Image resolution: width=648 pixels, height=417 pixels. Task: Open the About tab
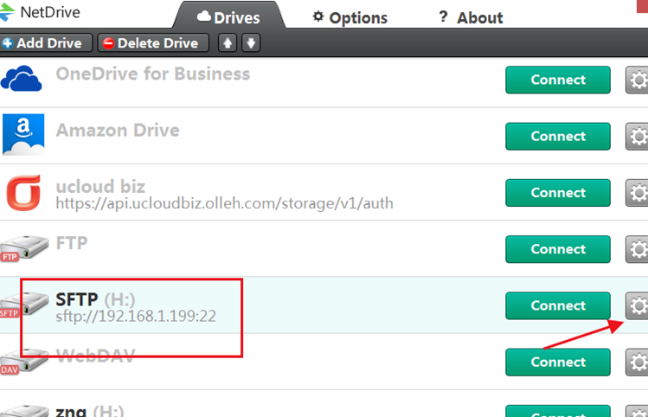[471, 17]
